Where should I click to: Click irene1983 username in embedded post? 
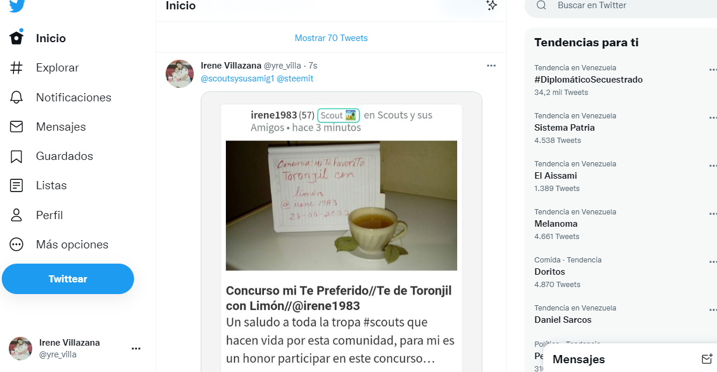tap(273, 115)
